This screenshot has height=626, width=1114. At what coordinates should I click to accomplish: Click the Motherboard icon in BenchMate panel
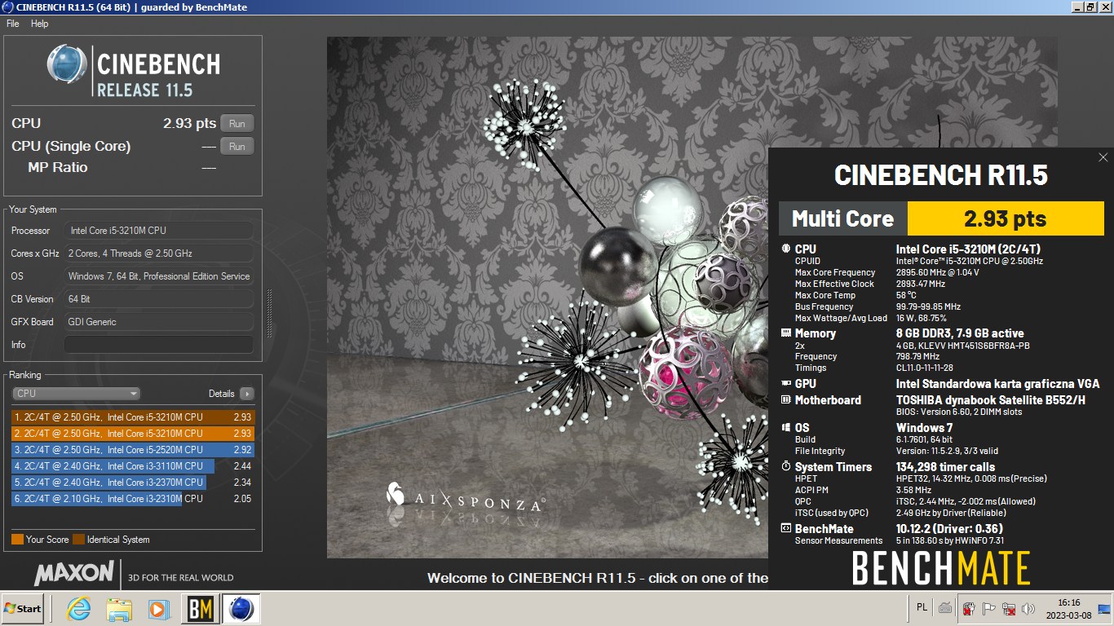786,399
